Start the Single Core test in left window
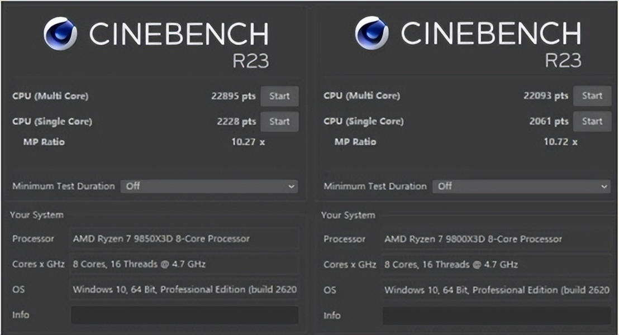 279,121
